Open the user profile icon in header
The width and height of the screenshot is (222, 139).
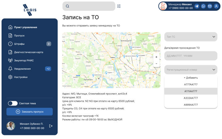point(216,6)
